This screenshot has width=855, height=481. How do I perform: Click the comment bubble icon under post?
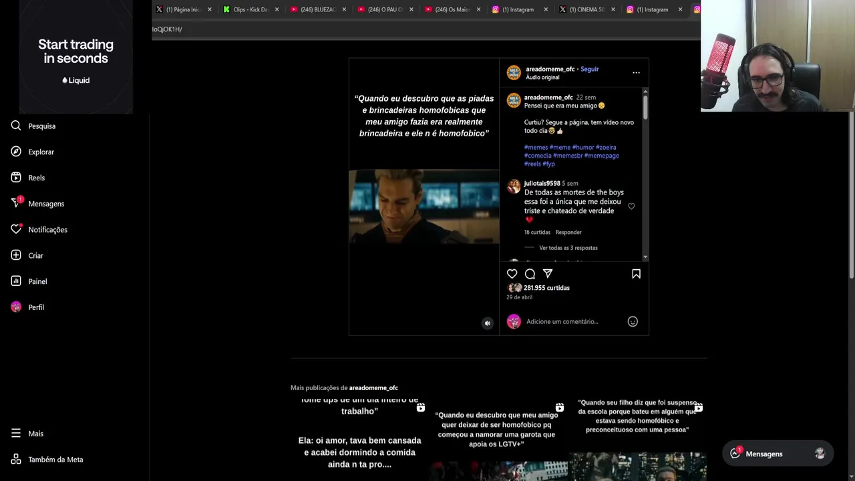click(530, 274)
